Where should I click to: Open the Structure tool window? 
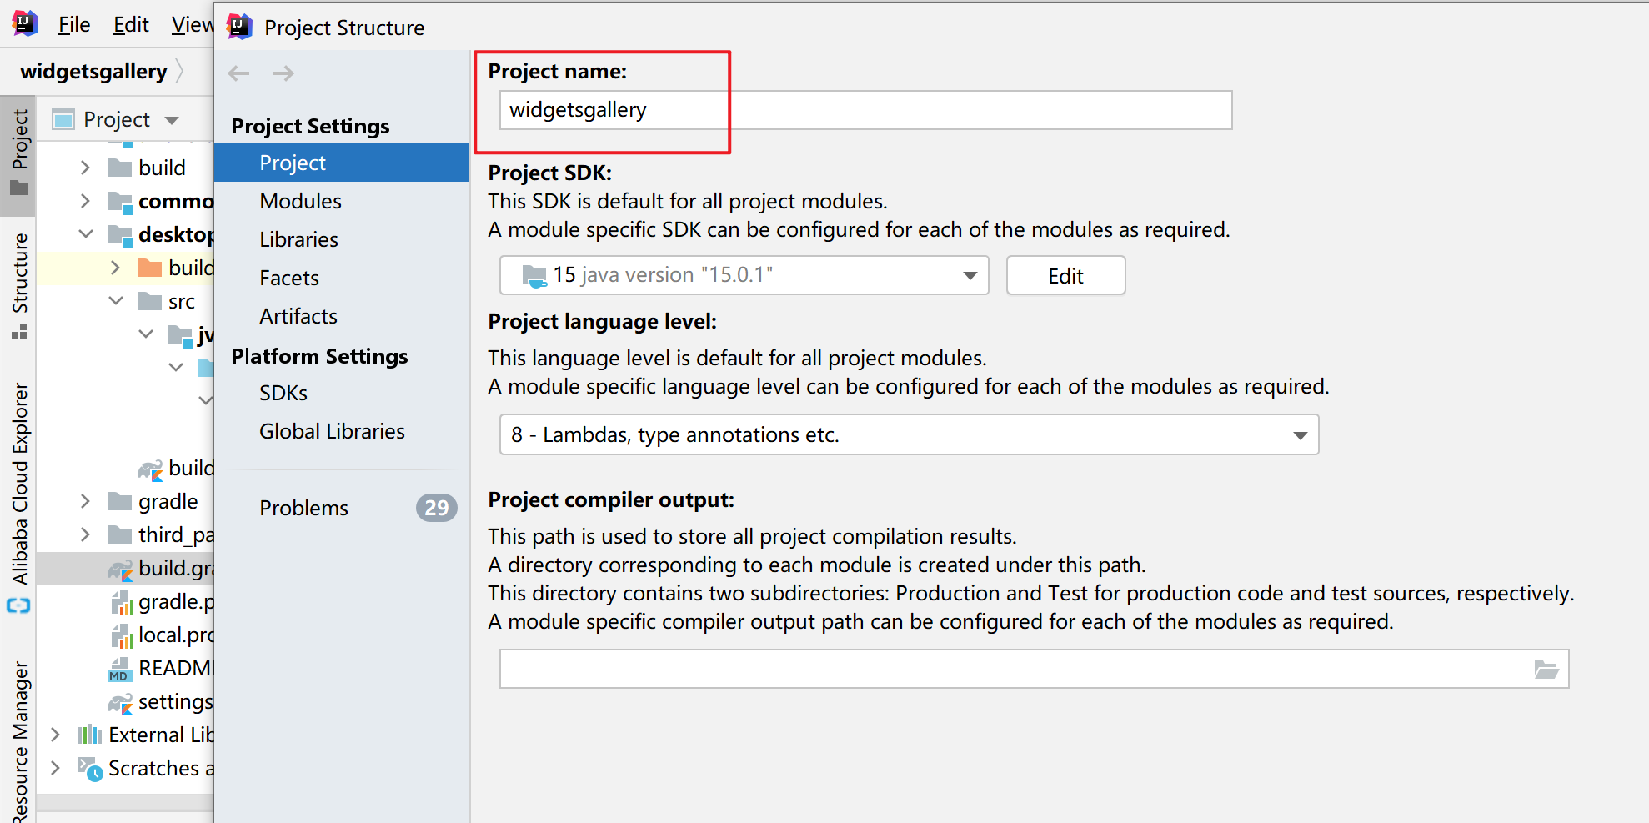20,275
